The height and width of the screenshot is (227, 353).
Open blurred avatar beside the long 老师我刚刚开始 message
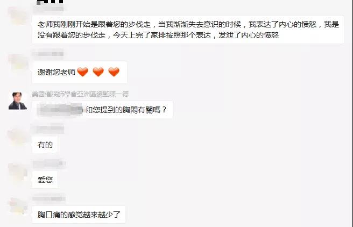pyautogui.click(x=18, y=16)
